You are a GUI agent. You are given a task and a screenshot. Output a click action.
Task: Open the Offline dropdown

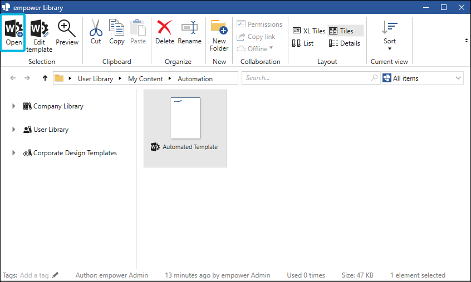(255, 48)
